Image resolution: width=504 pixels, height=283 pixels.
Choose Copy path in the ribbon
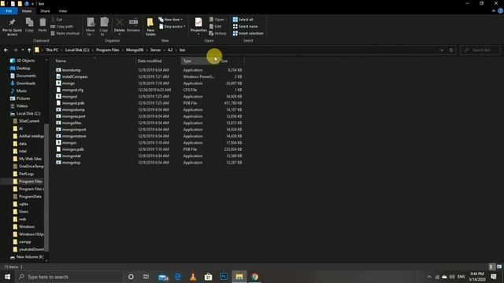tap(62, 26)
